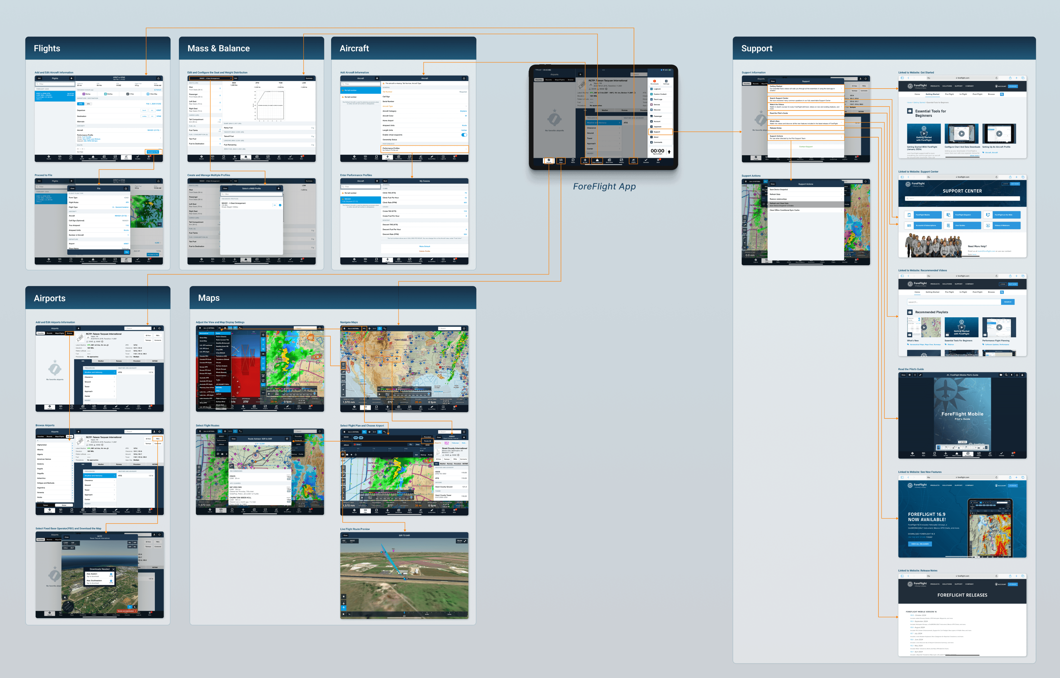Screen dimensions: 1060x678
Task: Click Search field in Support Center website
Action: (x=963, y=199)
